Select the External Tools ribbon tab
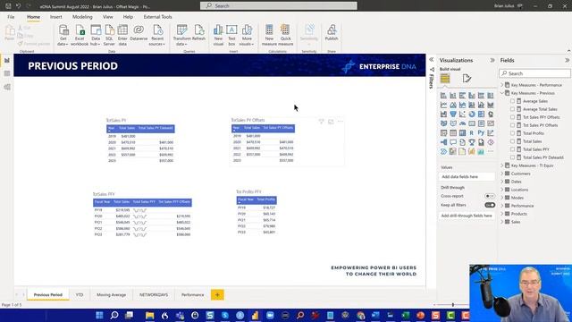 [157, 17]
